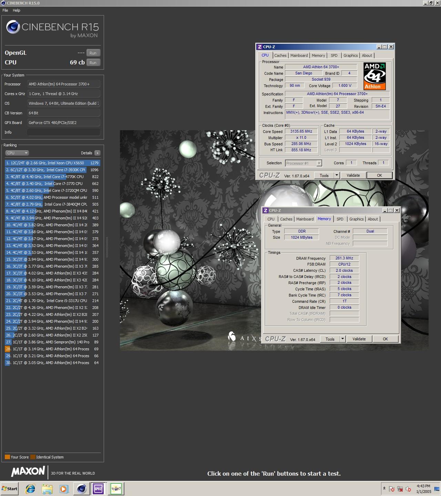This screenshot has width=441, height=496.
Task: Expand ranking Details arrow button
Action: [x=97, y=153]
